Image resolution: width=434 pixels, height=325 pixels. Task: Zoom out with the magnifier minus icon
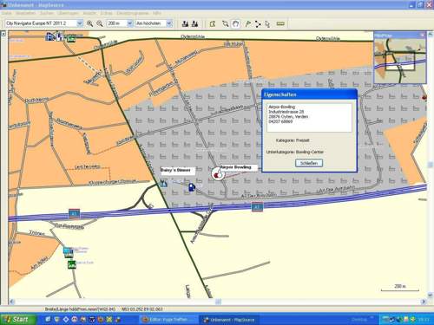[x=100, y=23]
